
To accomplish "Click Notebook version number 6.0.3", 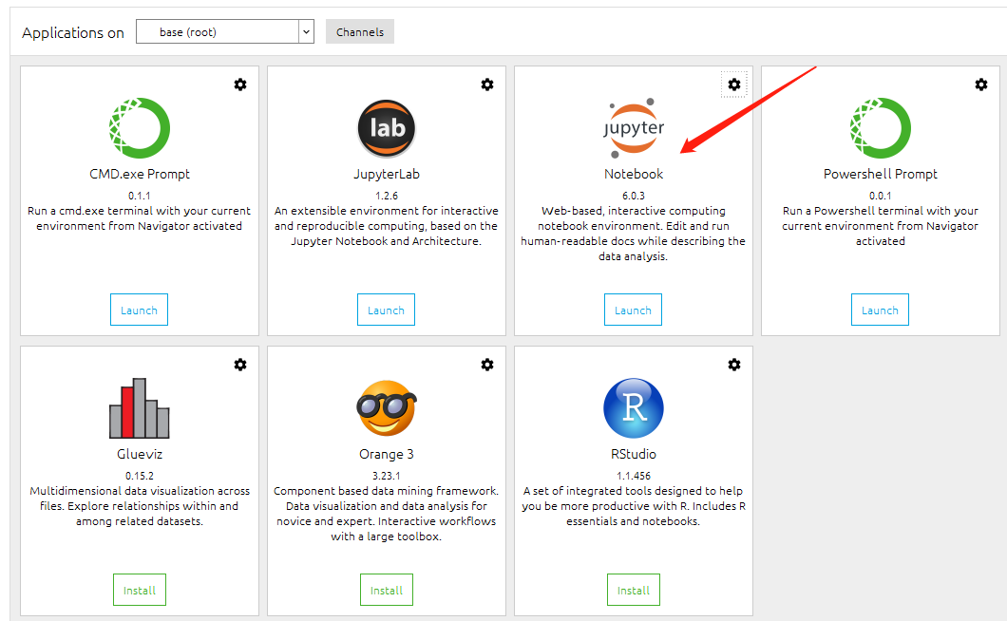I will [634, 196].
